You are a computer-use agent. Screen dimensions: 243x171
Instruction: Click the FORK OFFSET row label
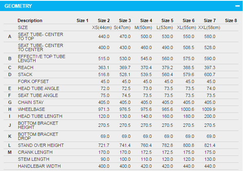[33, 81]
